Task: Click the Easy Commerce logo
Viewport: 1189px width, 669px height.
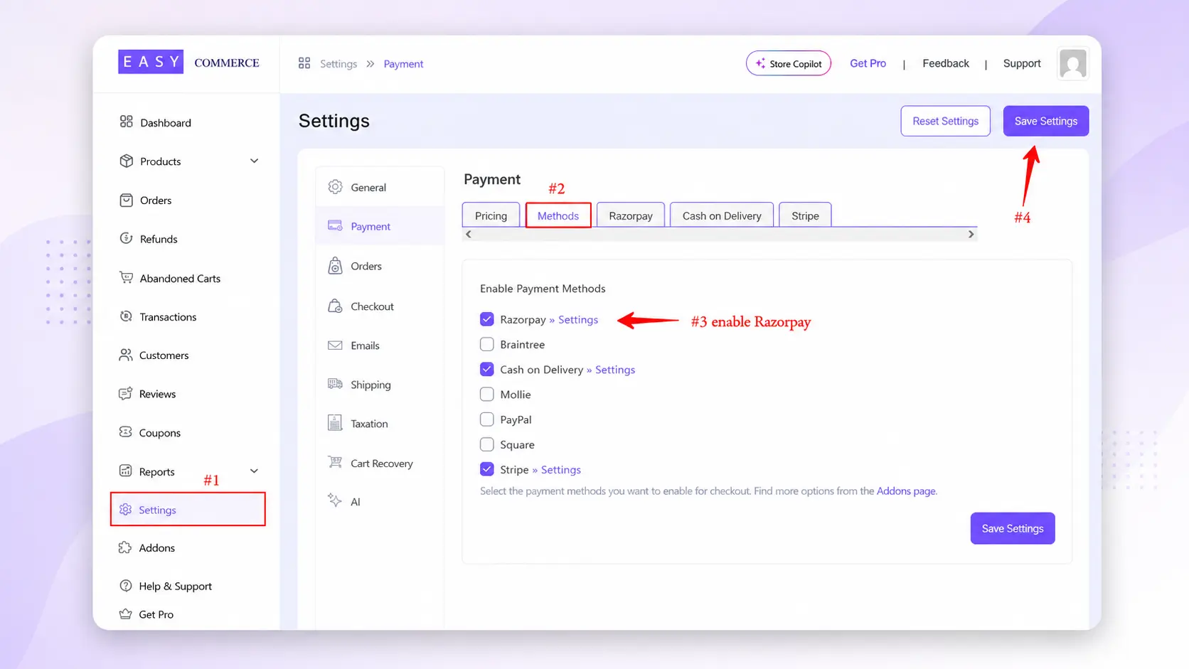Action: click(188, 62)
